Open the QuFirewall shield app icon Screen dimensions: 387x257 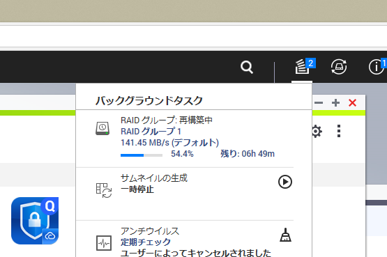(x=35, y=221)
